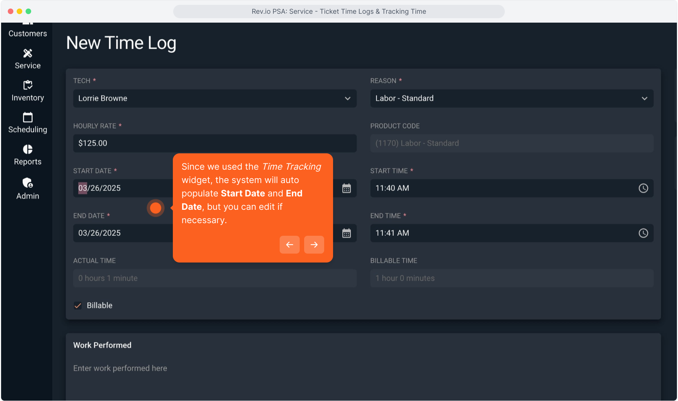Uncheck the Billable checkbox

point(78,306)
